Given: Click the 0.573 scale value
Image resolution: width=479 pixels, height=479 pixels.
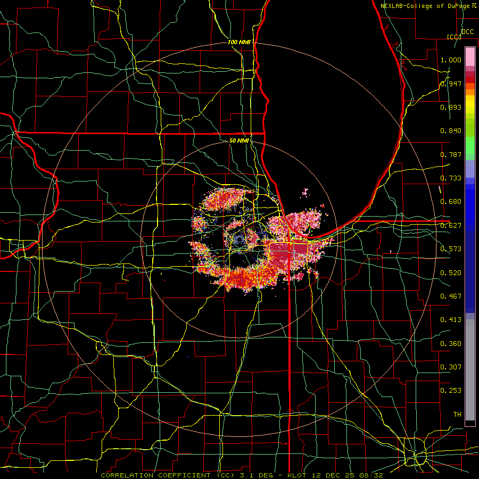Looking at the screenshot, I should coord(451,249).
